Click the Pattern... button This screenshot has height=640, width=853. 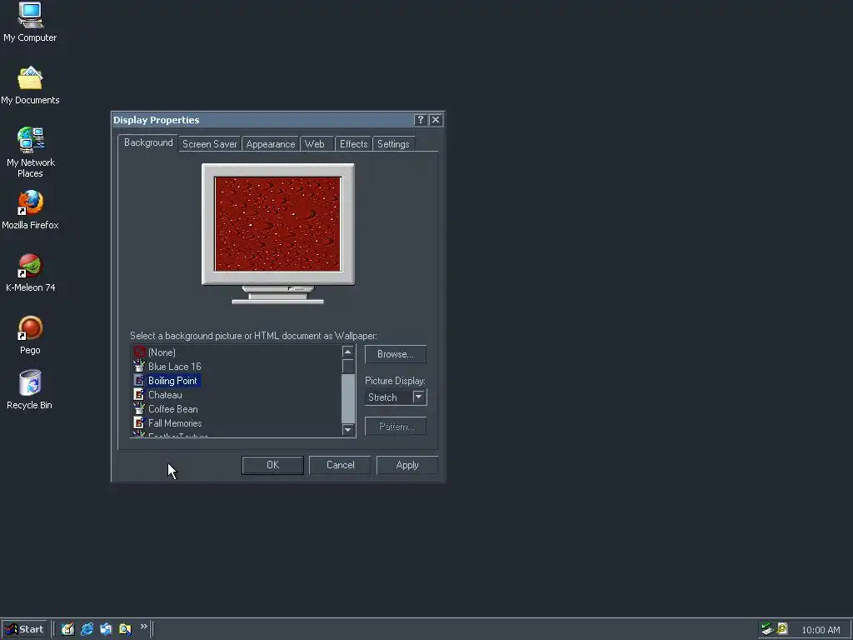396,426
